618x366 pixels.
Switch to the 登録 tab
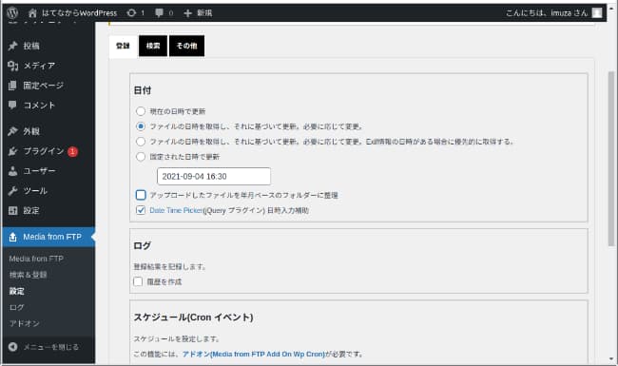[x=123, y=46]
